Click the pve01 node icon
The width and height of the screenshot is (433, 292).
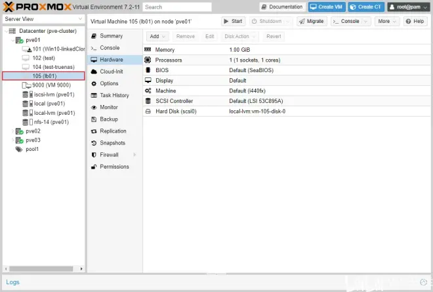coord(19,40)
